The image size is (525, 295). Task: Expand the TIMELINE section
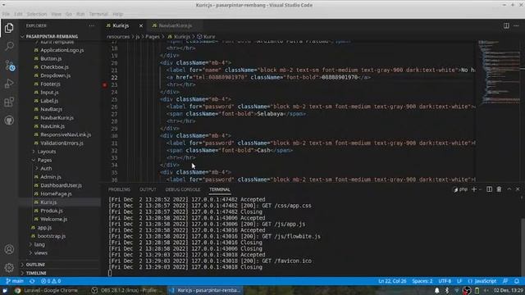click(36, 273)
